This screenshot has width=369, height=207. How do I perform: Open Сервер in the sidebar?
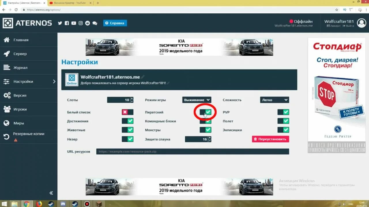(x=29, y=54)
